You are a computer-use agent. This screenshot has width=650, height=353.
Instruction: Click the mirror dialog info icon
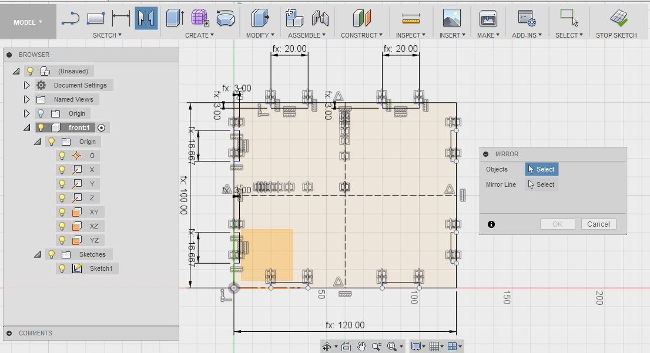491,224
